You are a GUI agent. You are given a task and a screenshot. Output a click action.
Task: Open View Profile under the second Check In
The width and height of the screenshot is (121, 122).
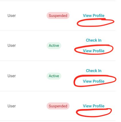coord(94,81)
